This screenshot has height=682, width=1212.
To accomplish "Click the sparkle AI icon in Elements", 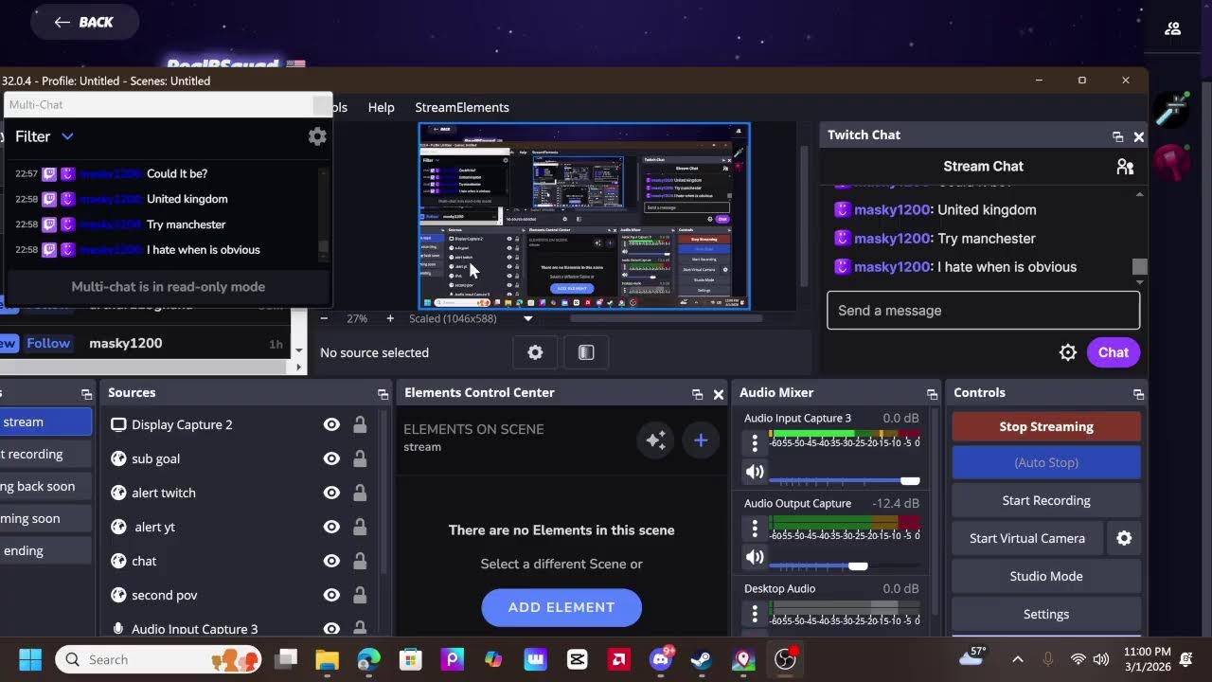I will (x=654, y=440).
